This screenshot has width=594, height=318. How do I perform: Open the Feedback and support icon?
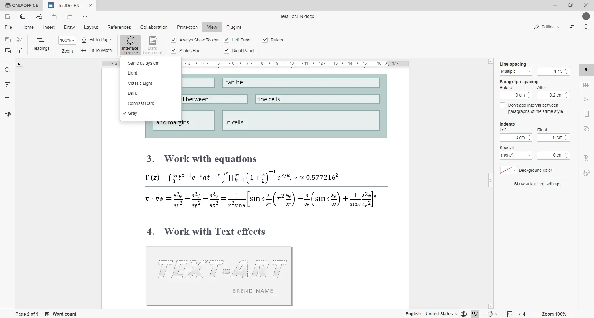[8, 114]
